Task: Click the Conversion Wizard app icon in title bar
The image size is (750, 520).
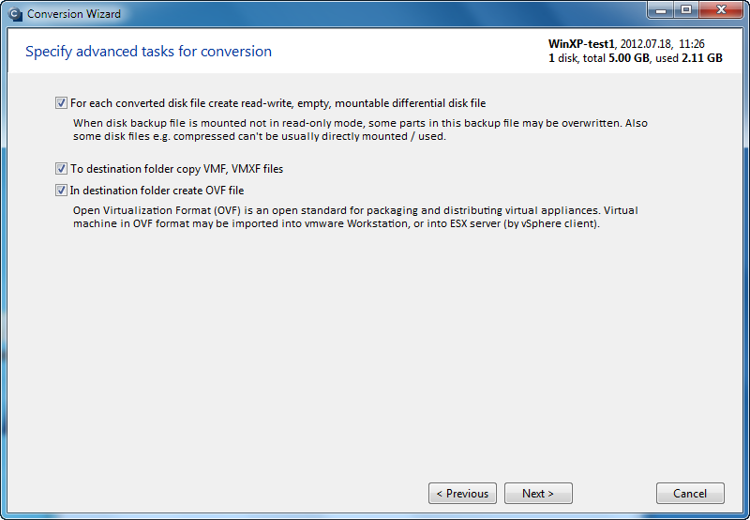Action: tap(15, 14)
